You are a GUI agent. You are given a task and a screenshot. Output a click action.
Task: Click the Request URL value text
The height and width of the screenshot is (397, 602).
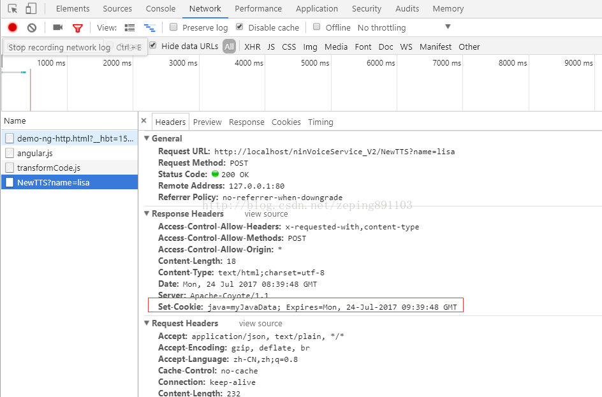pos(334,152)
